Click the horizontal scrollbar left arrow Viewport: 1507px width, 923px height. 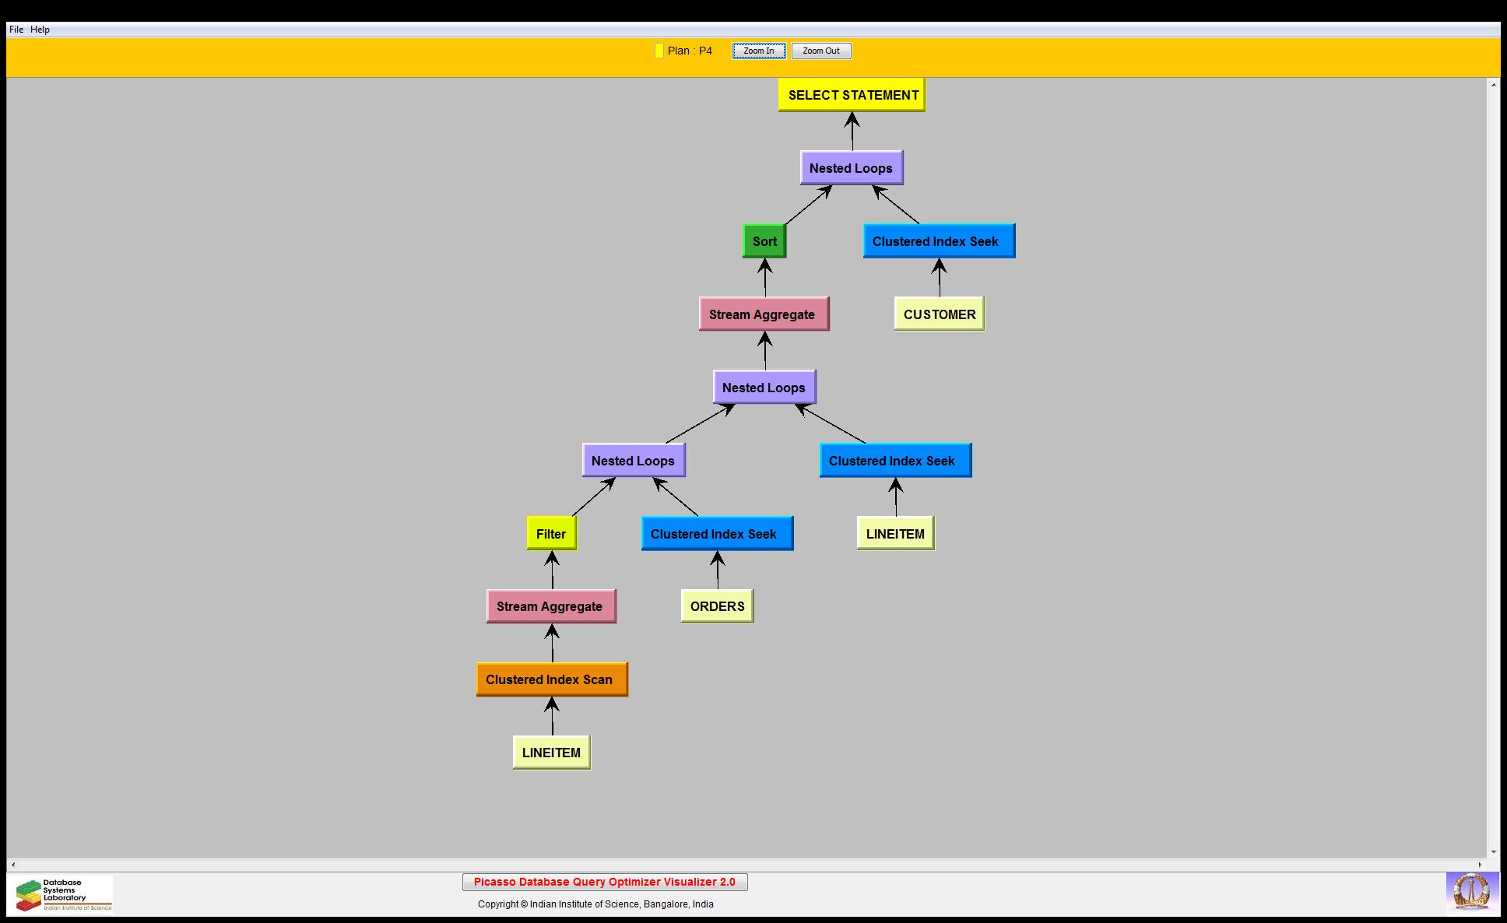click(12, 865)
